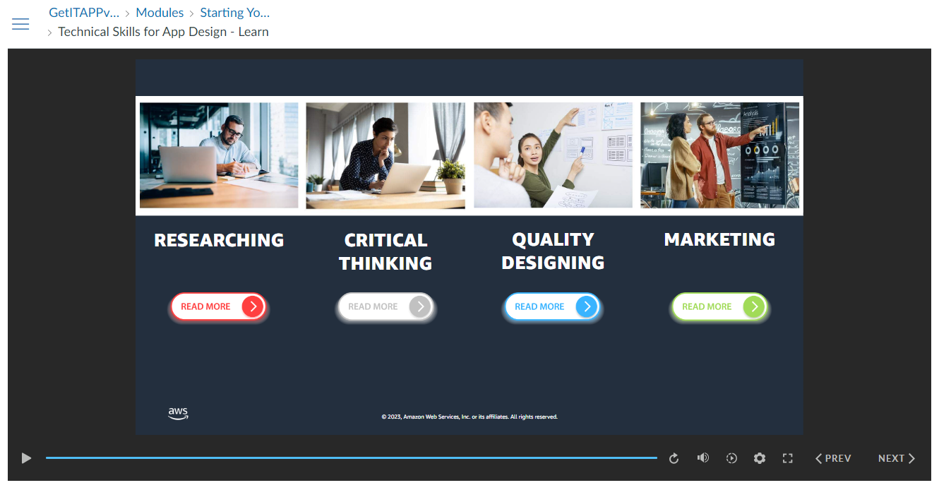Go to previous slide with PREV
939x490 pixels.
[833, 458]
